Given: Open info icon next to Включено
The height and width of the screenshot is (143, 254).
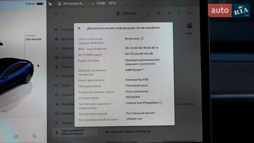Looking at the screenshot, I should 142,38.
